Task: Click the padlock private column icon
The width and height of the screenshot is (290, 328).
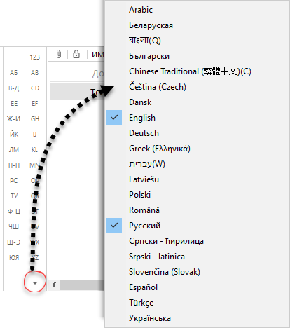Action: 76,54
